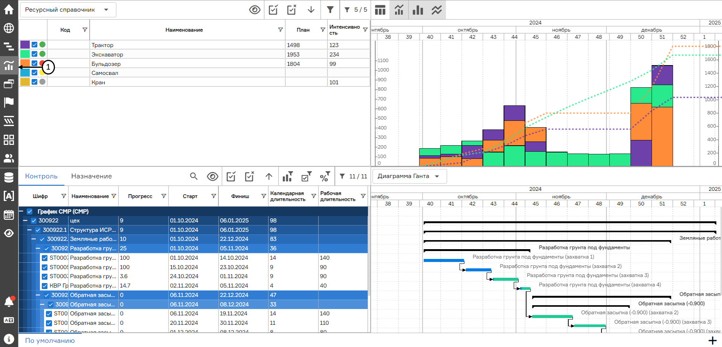This screenshot has width=722, height=347.
Task: Switch to the Контроль tab
Action: pos(41,176)
